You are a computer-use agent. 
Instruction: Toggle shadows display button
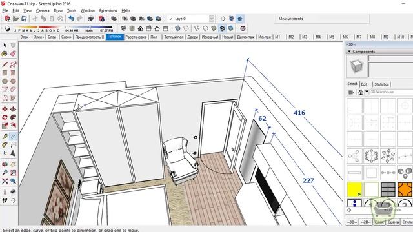tap(7, 28)
